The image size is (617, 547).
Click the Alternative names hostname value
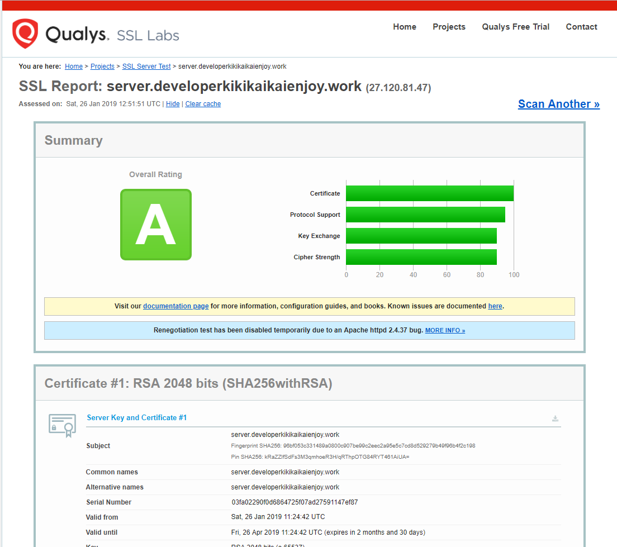pos(285,487)
